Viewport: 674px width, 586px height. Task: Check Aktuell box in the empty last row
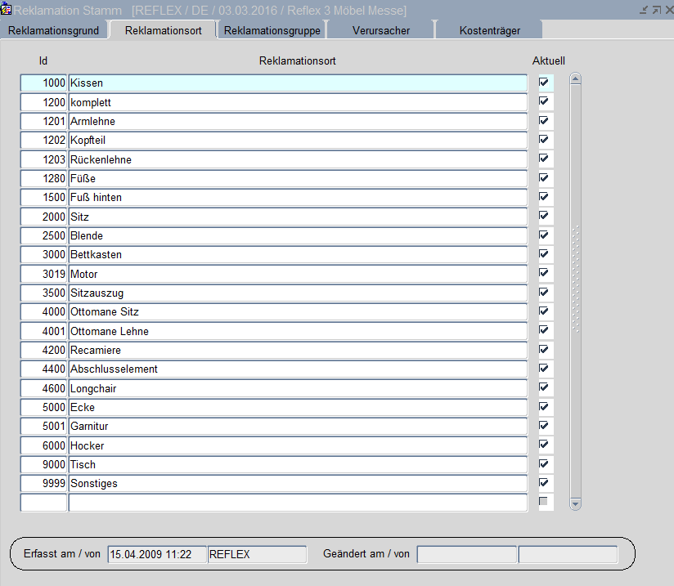544,502
